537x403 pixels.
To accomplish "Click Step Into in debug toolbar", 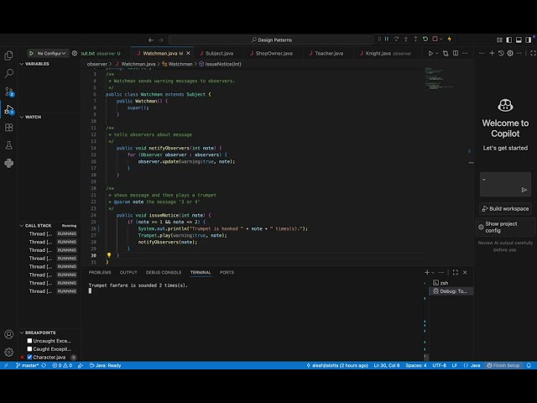I will coord(406,39).
